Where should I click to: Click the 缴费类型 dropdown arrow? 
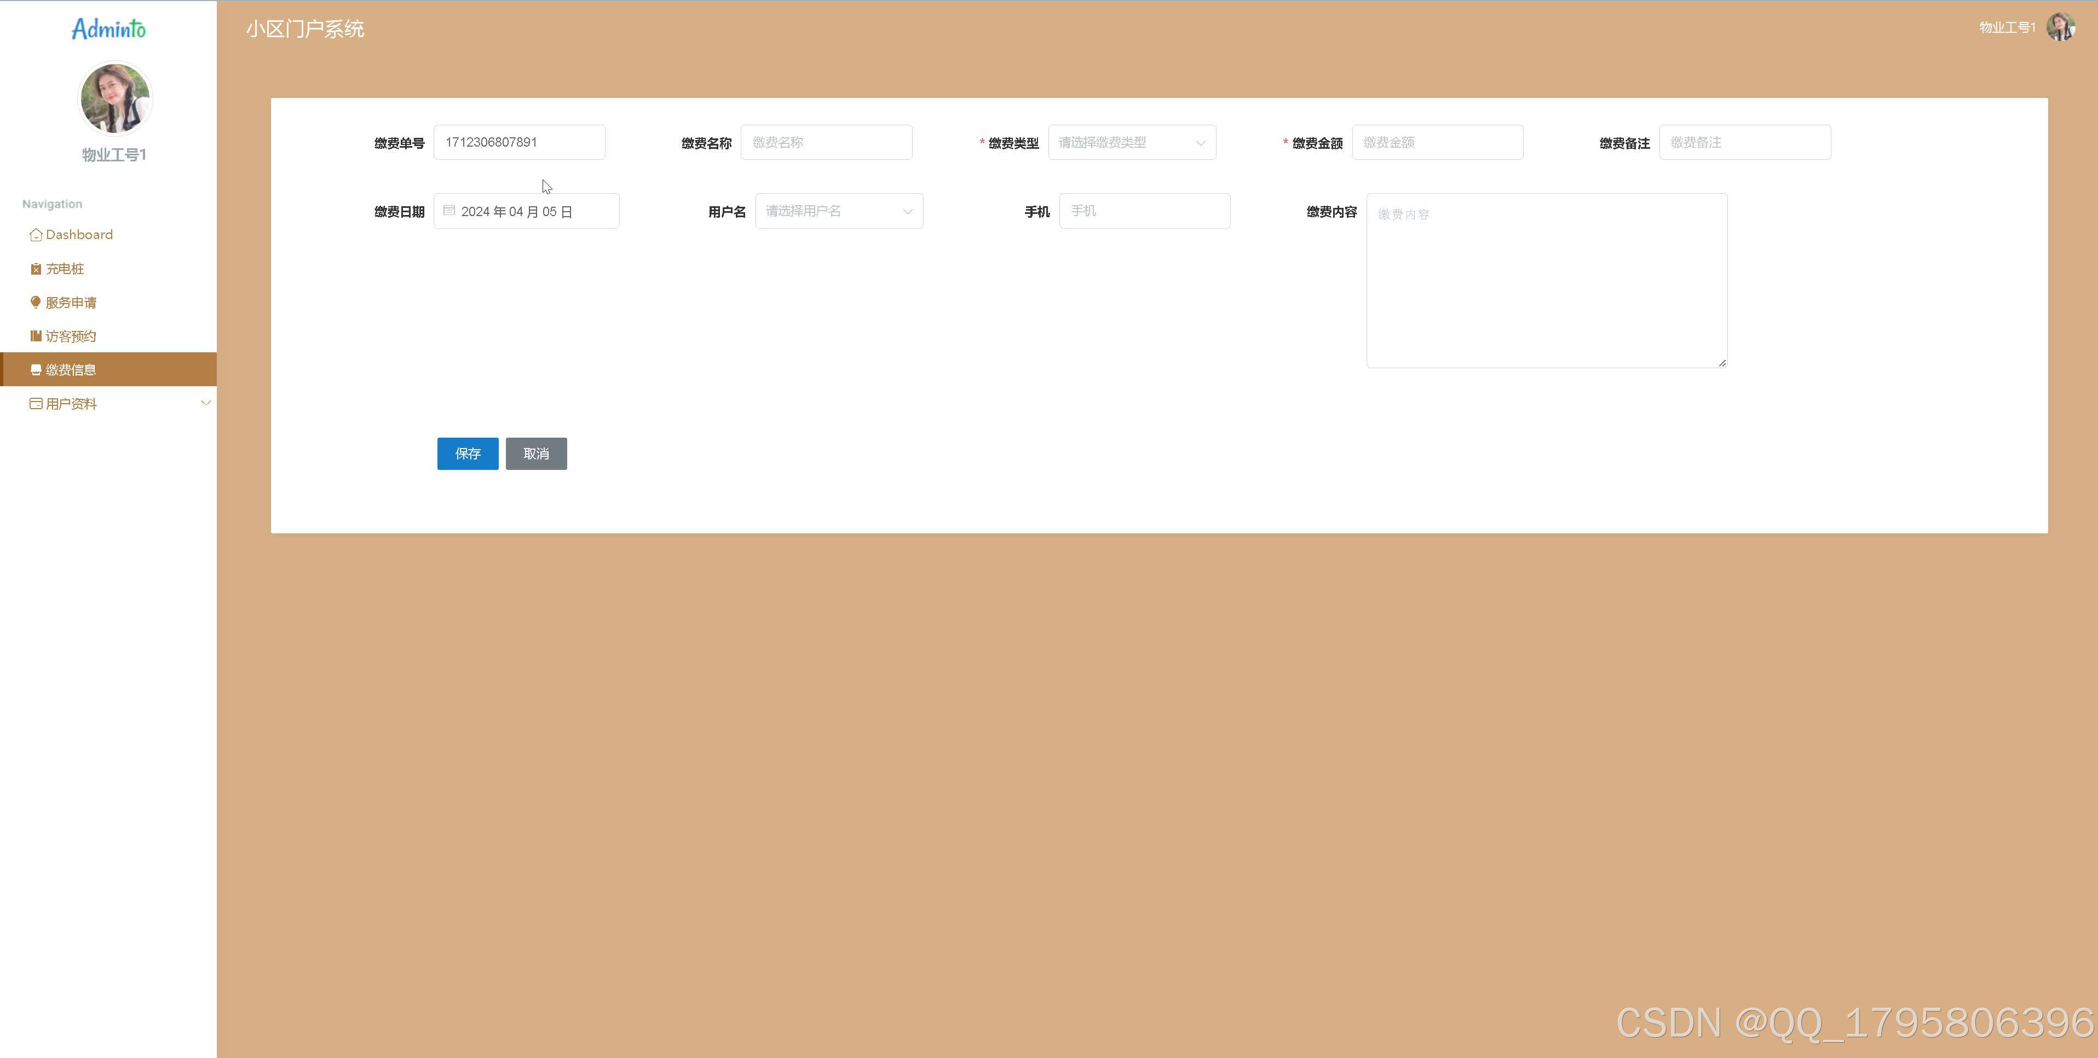tap(1201, 143)
